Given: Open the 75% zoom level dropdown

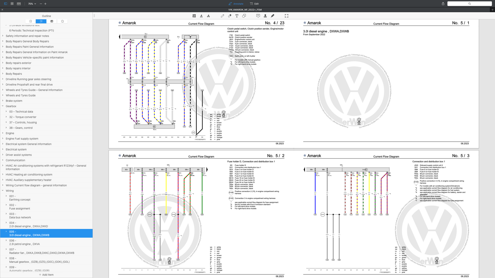Looking at the screenshot, I should tap(32, 4).
